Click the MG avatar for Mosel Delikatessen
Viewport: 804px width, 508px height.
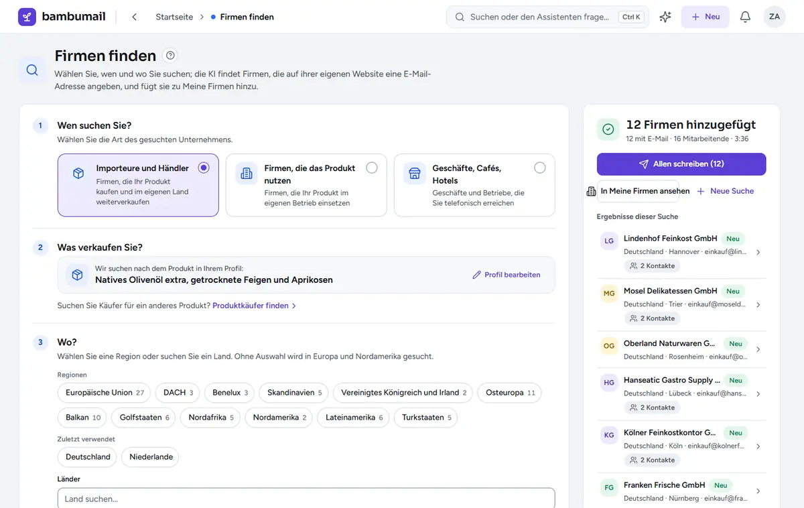pyautogui.click(x=609, y=294)
